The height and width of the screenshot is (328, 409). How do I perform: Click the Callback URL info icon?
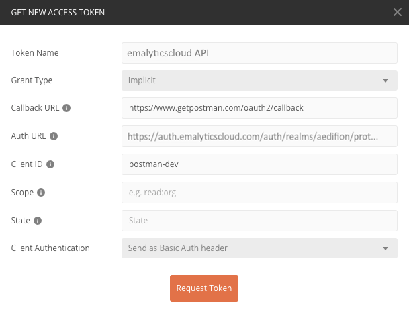66,108
